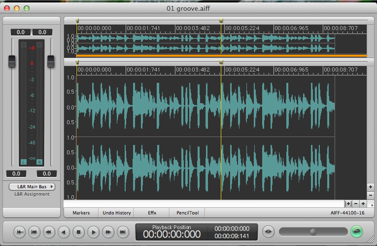
Task: Click the vertical zoom in plus button
Action: pos(370,187)
